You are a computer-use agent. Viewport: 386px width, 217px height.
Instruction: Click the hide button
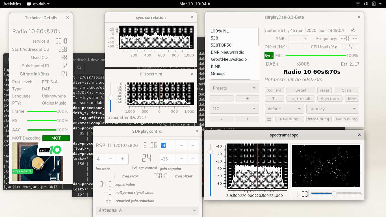(352, 99)
